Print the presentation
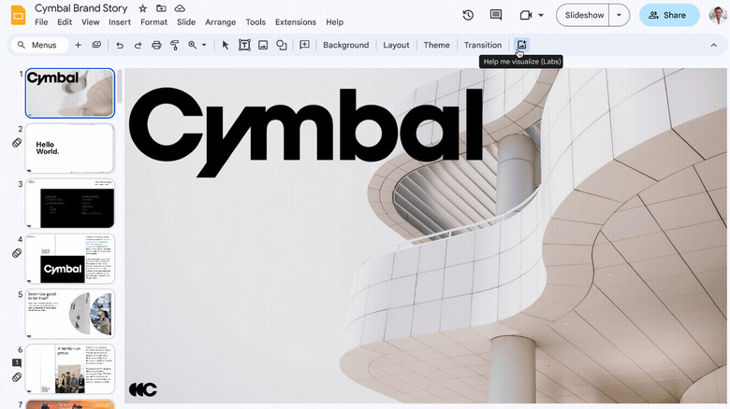 click(x=156, y=45)
